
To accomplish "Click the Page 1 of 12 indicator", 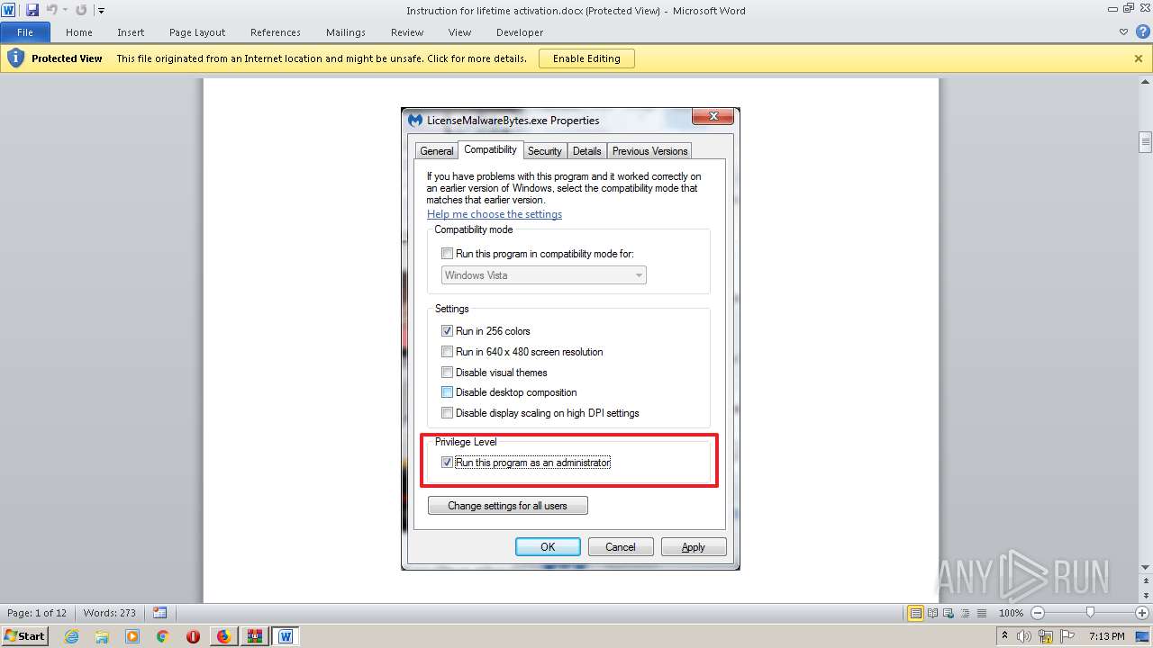I will click(37, 613).
